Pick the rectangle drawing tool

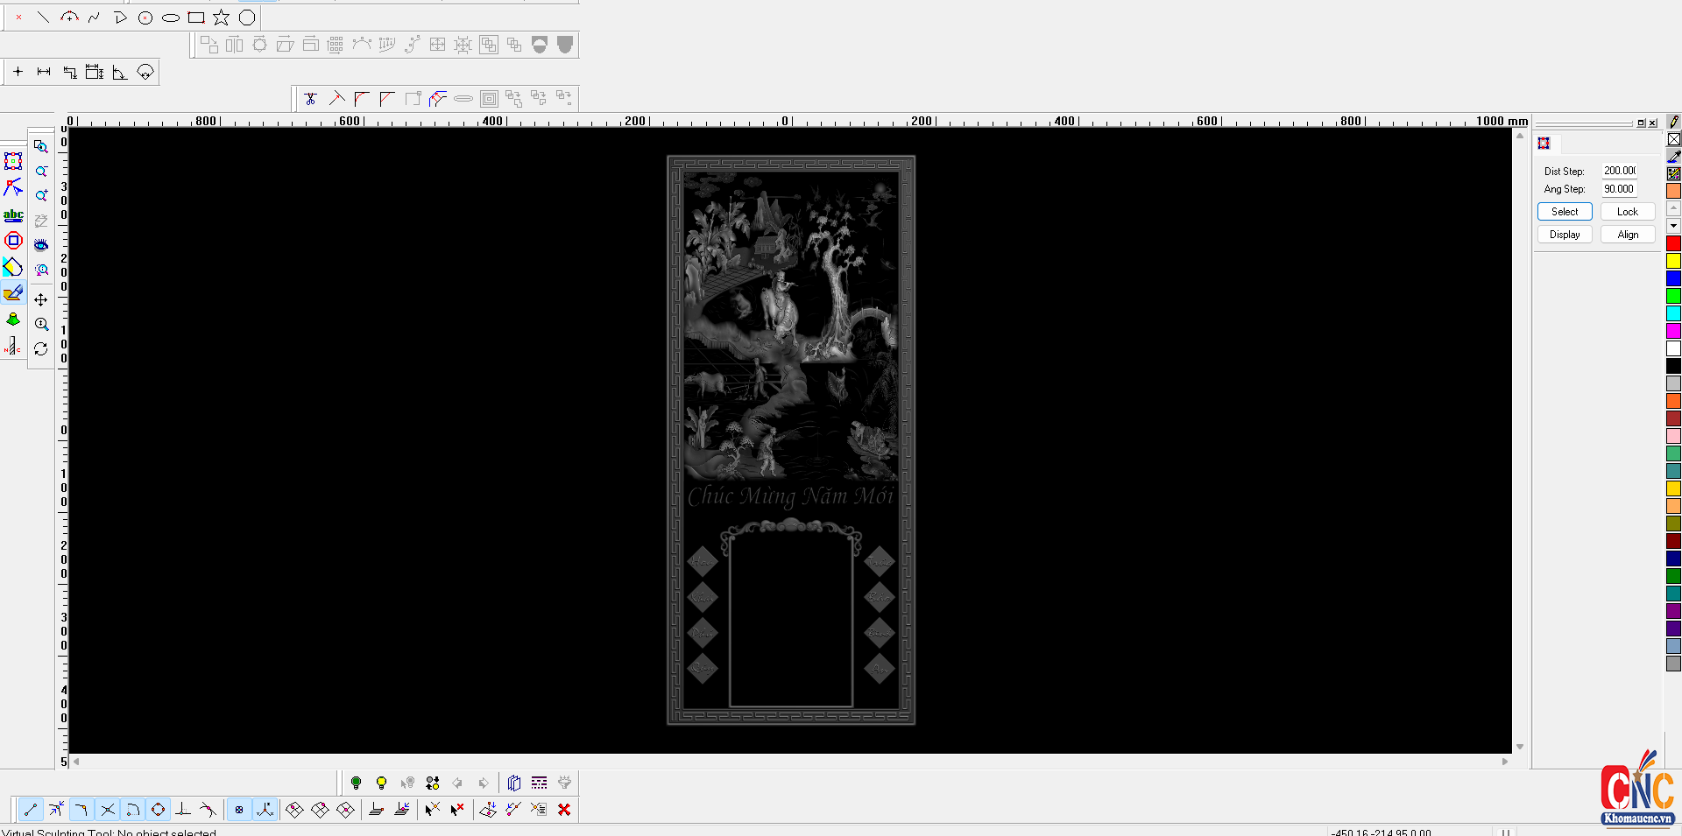tap(196, 18)
